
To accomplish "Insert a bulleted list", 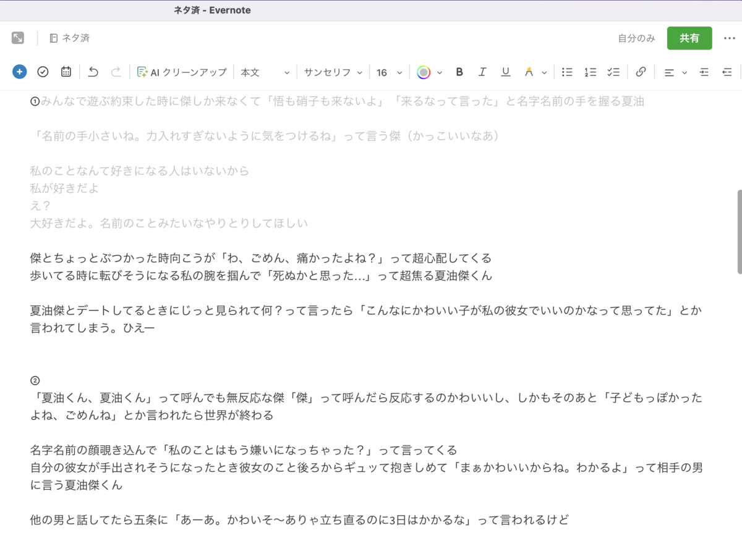I will pos(567,72).
